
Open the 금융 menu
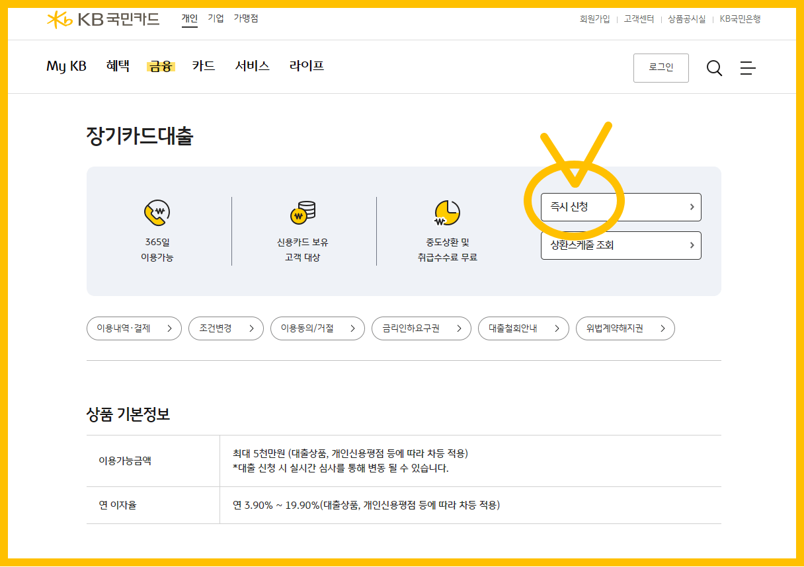tap(159, 66)
